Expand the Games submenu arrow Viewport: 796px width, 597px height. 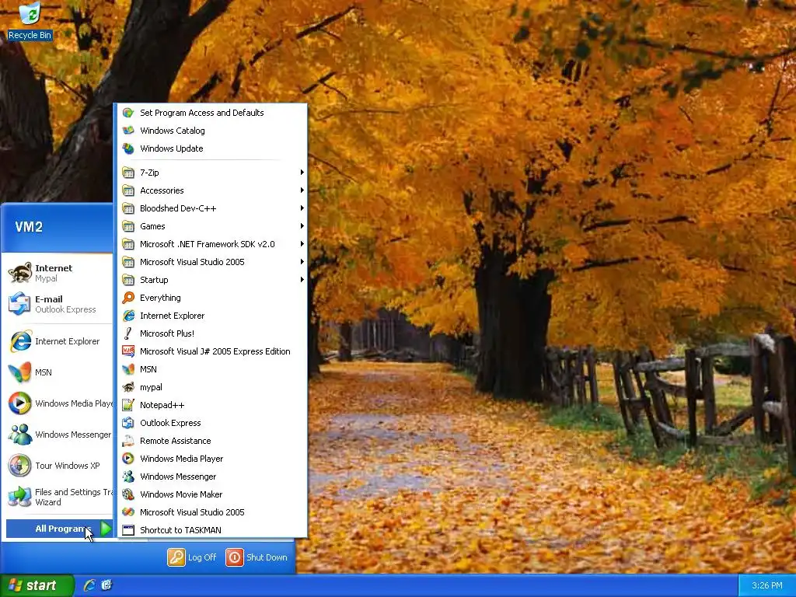pyautogui.click(x=302, y=226)
